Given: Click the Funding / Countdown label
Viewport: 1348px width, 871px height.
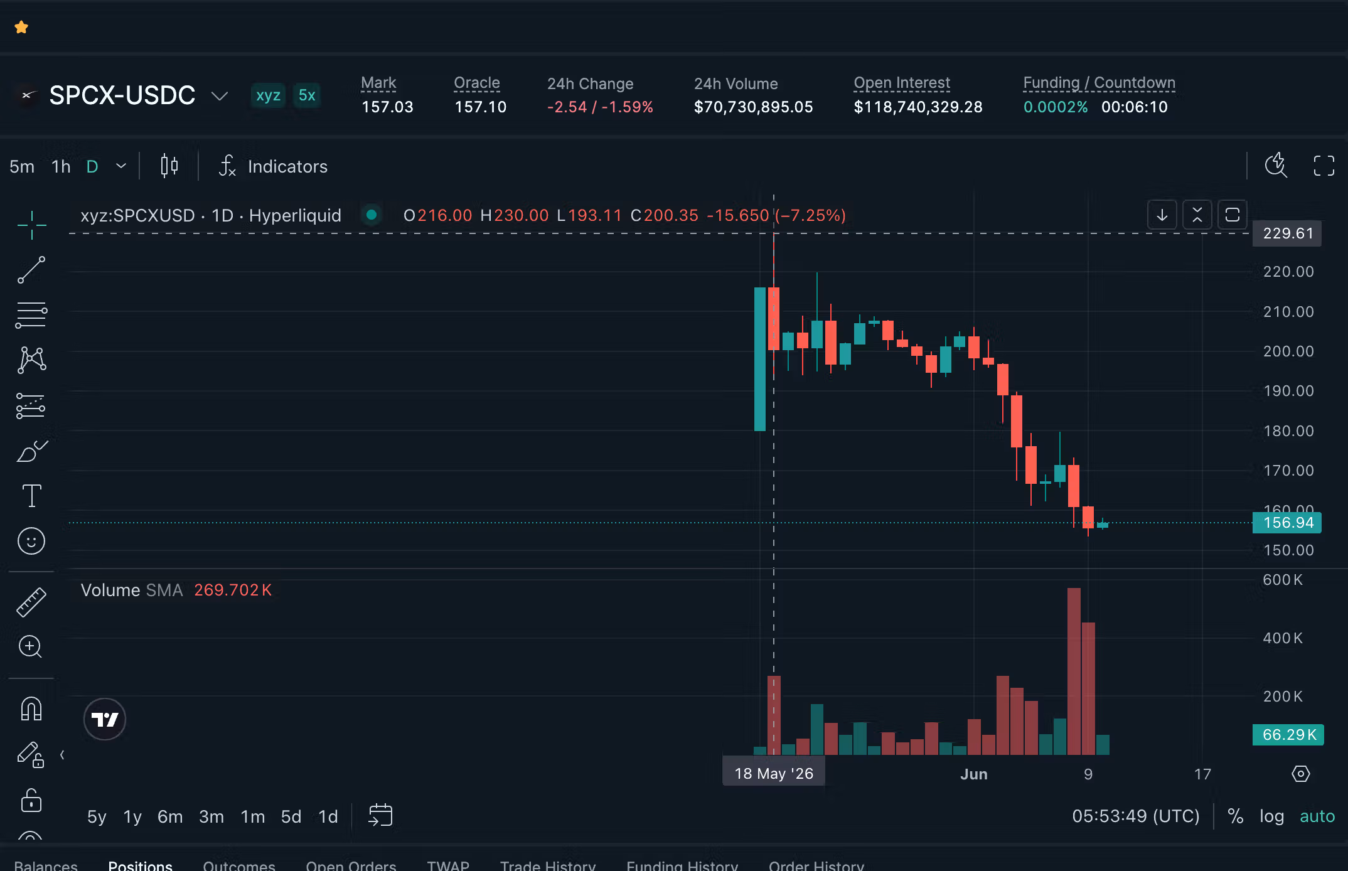Looking at the screenshot, I should (x=1099, y=83).
